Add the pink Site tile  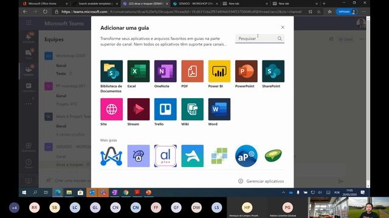(111, 109)
